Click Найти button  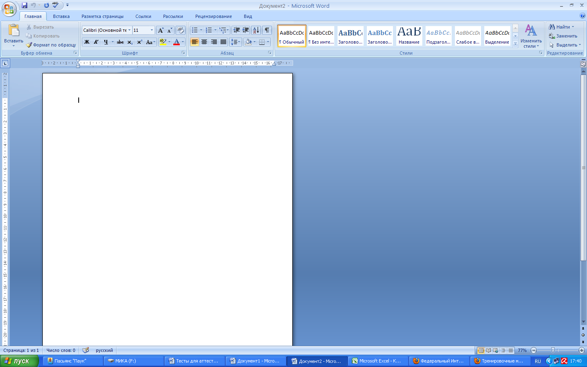tap(561, 27)
